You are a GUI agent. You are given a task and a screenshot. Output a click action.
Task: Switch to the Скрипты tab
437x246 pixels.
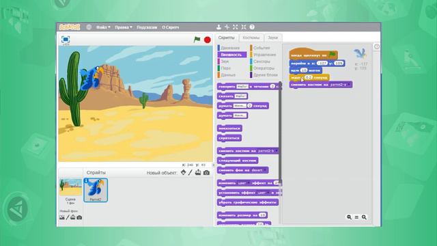226,38
